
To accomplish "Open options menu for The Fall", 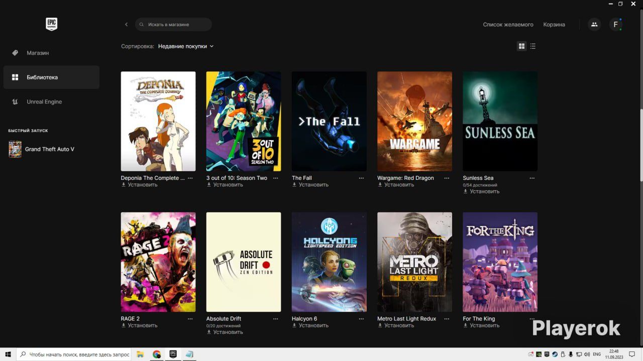I will click(361, 178).
